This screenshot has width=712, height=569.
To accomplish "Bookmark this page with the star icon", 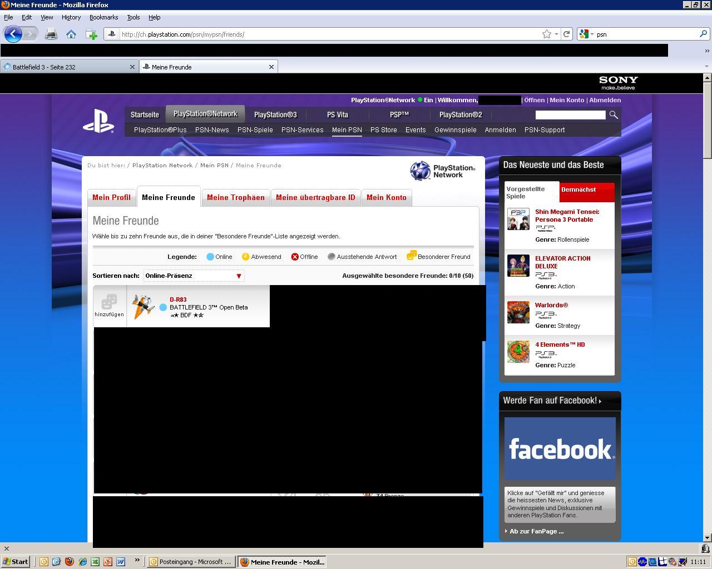I will (x=547, y=34).
